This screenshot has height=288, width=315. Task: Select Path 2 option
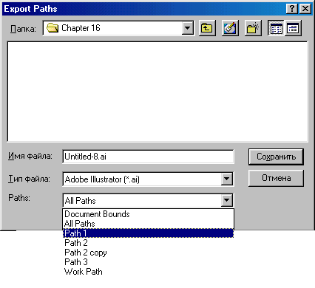coord(149,243)
